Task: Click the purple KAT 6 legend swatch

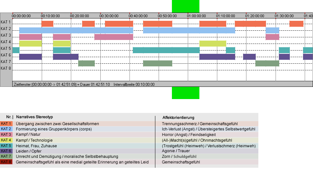Action: click(x=6, y=151)
